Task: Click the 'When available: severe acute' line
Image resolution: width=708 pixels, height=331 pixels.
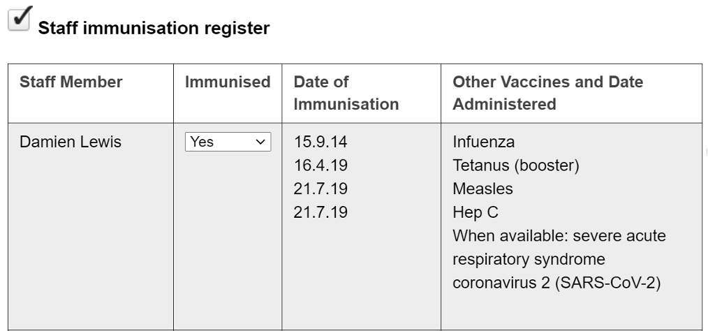Action: click(x=559, y=236)
